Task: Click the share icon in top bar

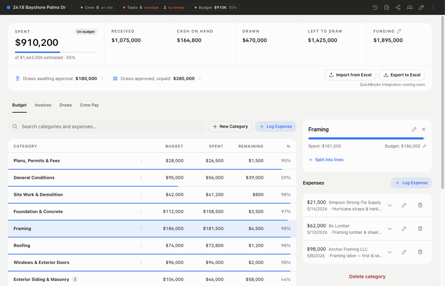Action: (398, 7)
